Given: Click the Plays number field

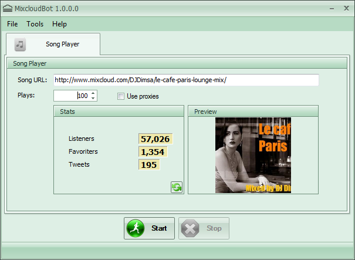Looking at the screenshot, I should (72, 96).
